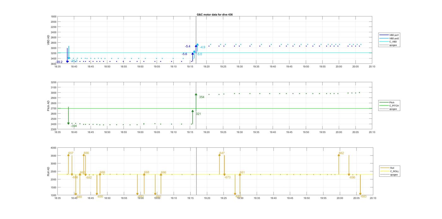Click the '354' pitch move label
The height and width of the screenshot is (219, 442).
click(x=201, y=97)
